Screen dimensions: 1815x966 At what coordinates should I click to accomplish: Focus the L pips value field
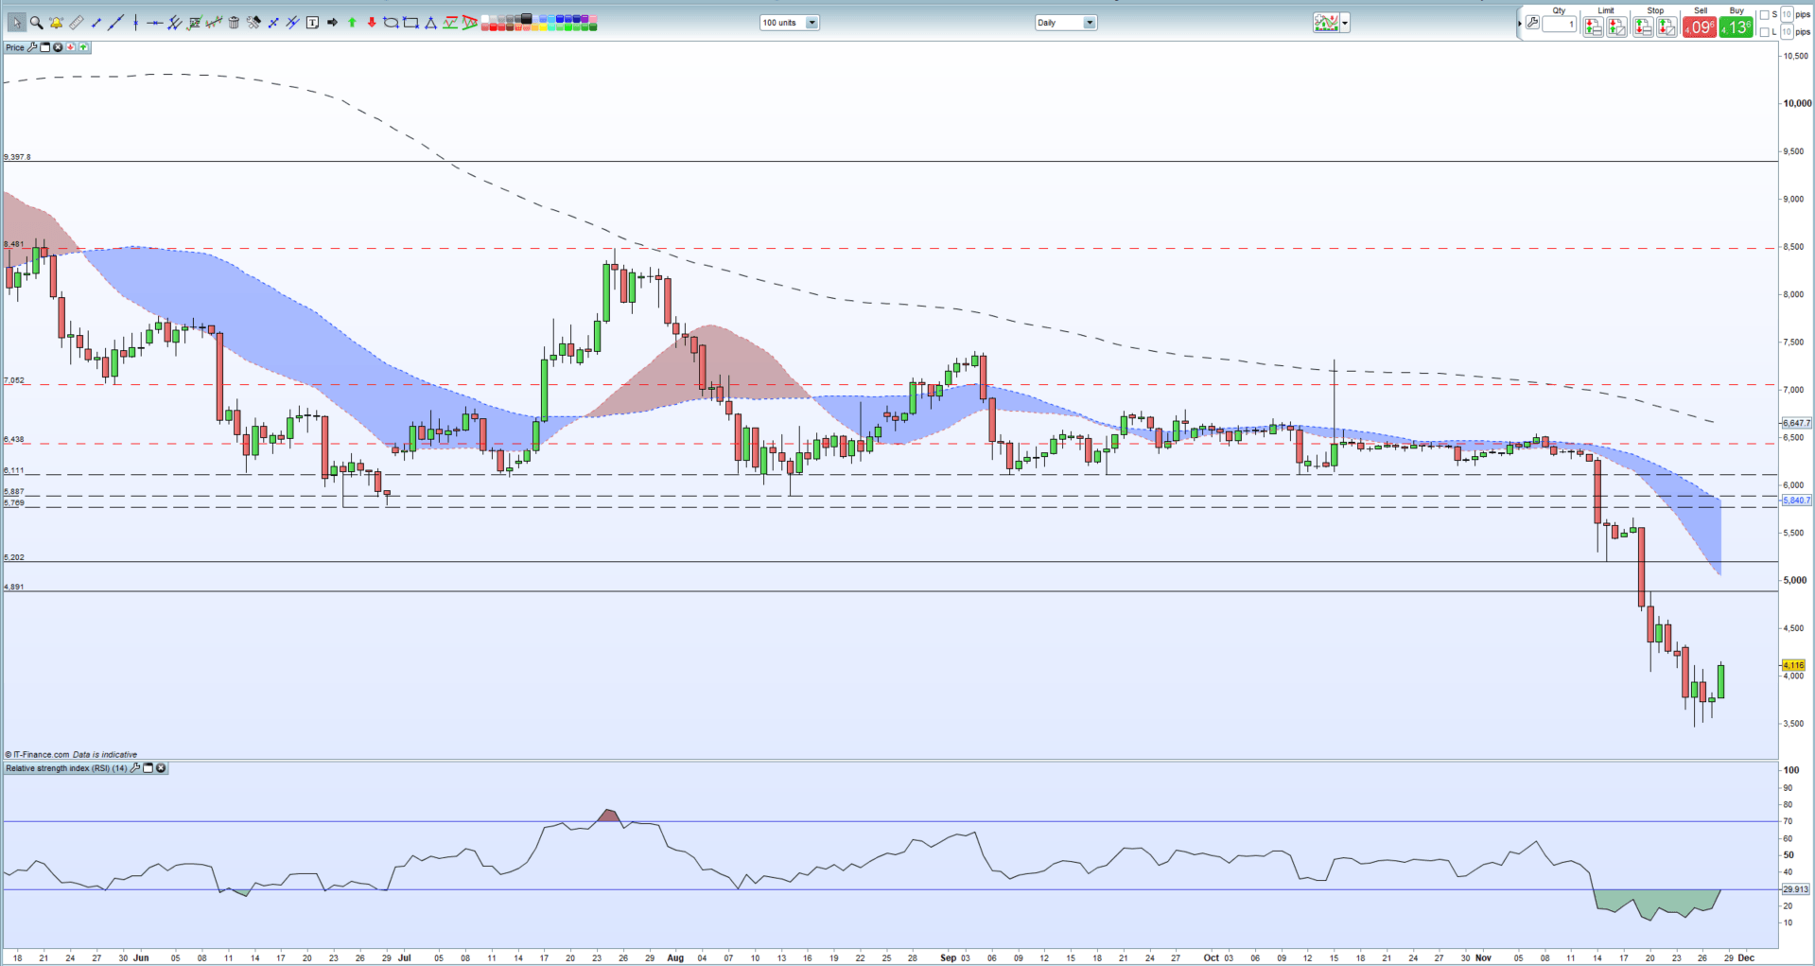click(1787, 32)
